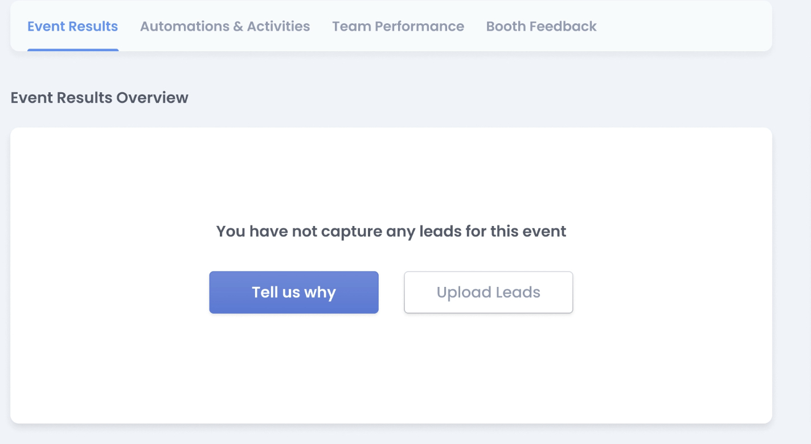
Task: Click blank tab bar area after Booth Feedback
Action: pos(683,26)
